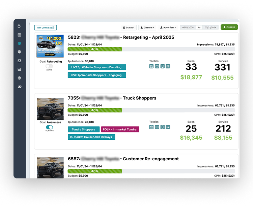
Task: Click the 46% progress bar for campaign 5823
Action: (x=95, y=49)
